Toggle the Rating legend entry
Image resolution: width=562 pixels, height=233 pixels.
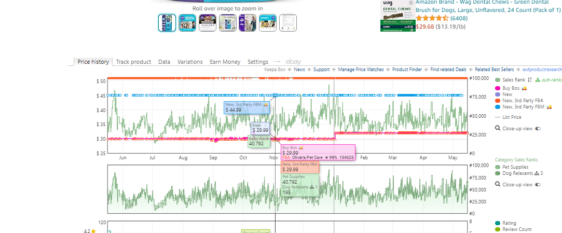point(506,223)
